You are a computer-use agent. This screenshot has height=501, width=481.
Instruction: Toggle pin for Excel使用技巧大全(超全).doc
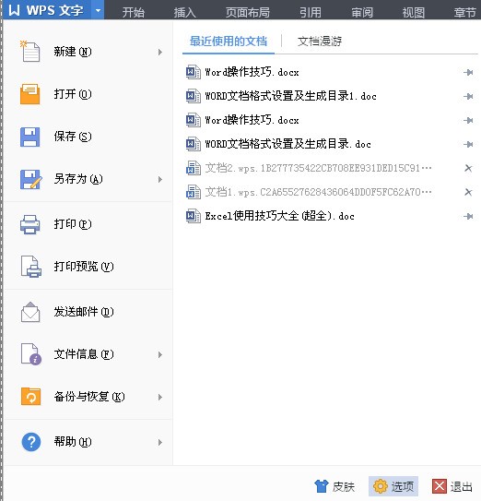468,216
